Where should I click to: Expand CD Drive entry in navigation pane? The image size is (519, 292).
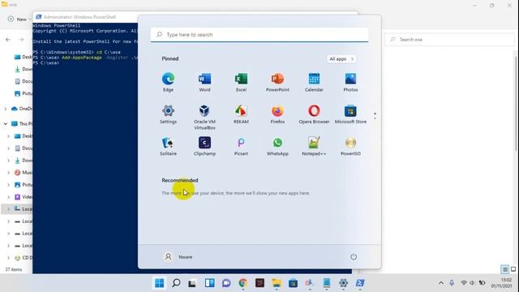(9, 258)
